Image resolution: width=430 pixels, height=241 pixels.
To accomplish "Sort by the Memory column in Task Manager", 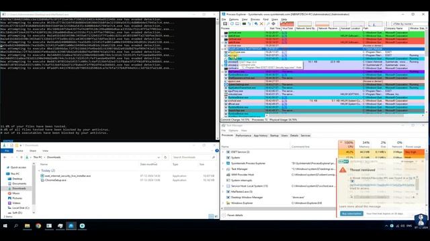I will point(363,145).
